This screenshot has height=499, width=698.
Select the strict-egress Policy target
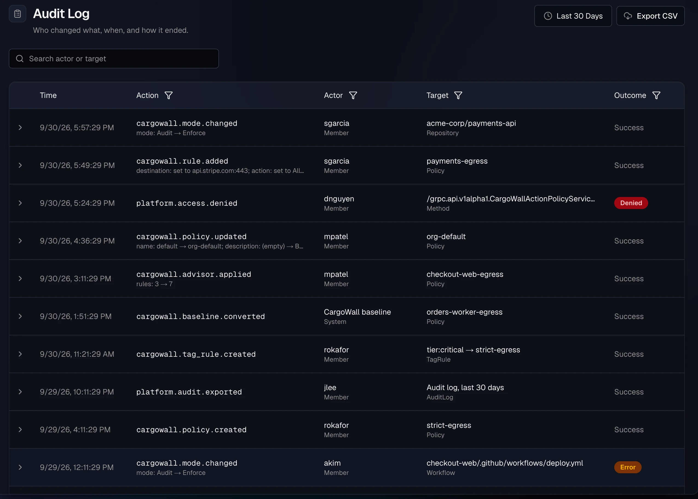point(449,426)
